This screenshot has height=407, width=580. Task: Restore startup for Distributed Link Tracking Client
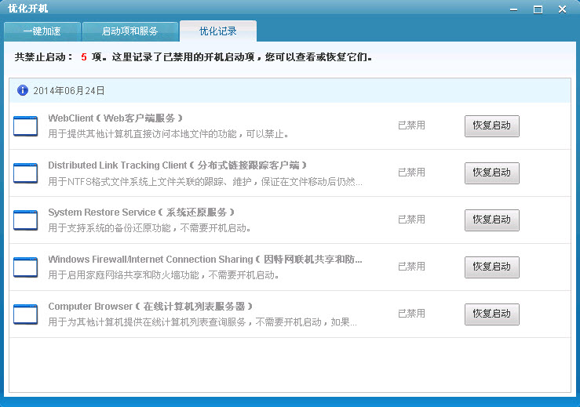click(x=491, y=173)
